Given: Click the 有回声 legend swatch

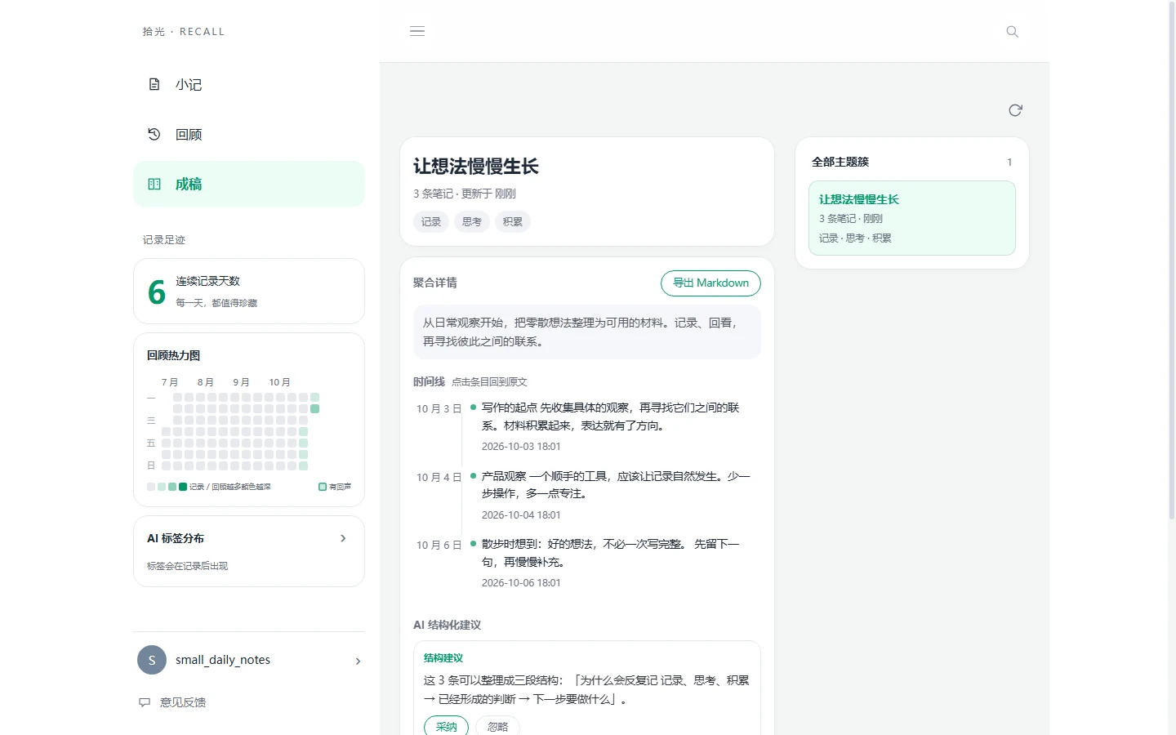Looking at the screenshot, I should 323,487.
